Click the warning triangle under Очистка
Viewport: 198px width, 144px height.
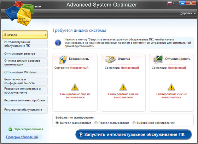123,87
